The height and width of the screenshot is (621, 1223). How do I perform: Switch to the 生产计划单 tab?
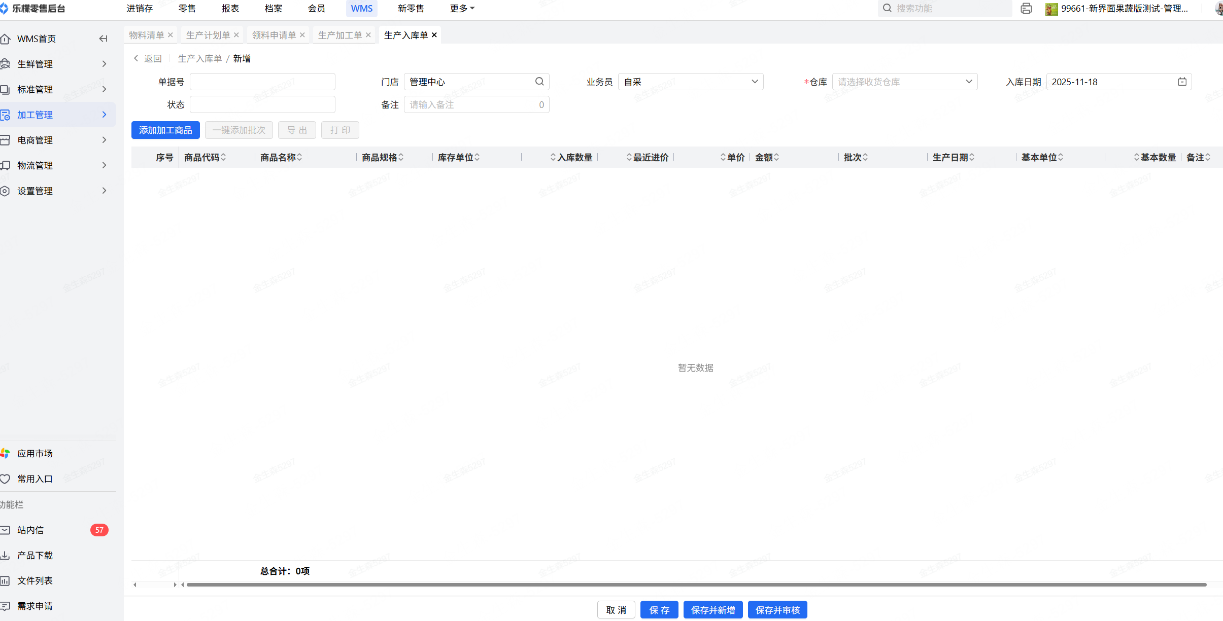pyautogui.click(x=208, y=35)
